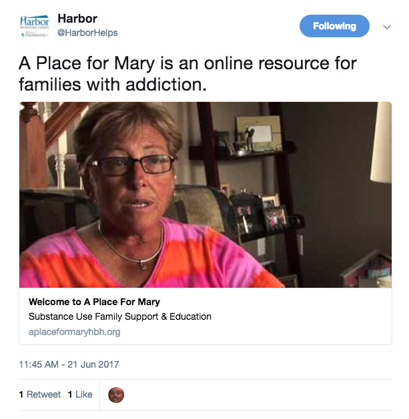This screenshot has height=419, width=409.
Task: Click the Harbor profile logo avatar
Action: (35, 26)
